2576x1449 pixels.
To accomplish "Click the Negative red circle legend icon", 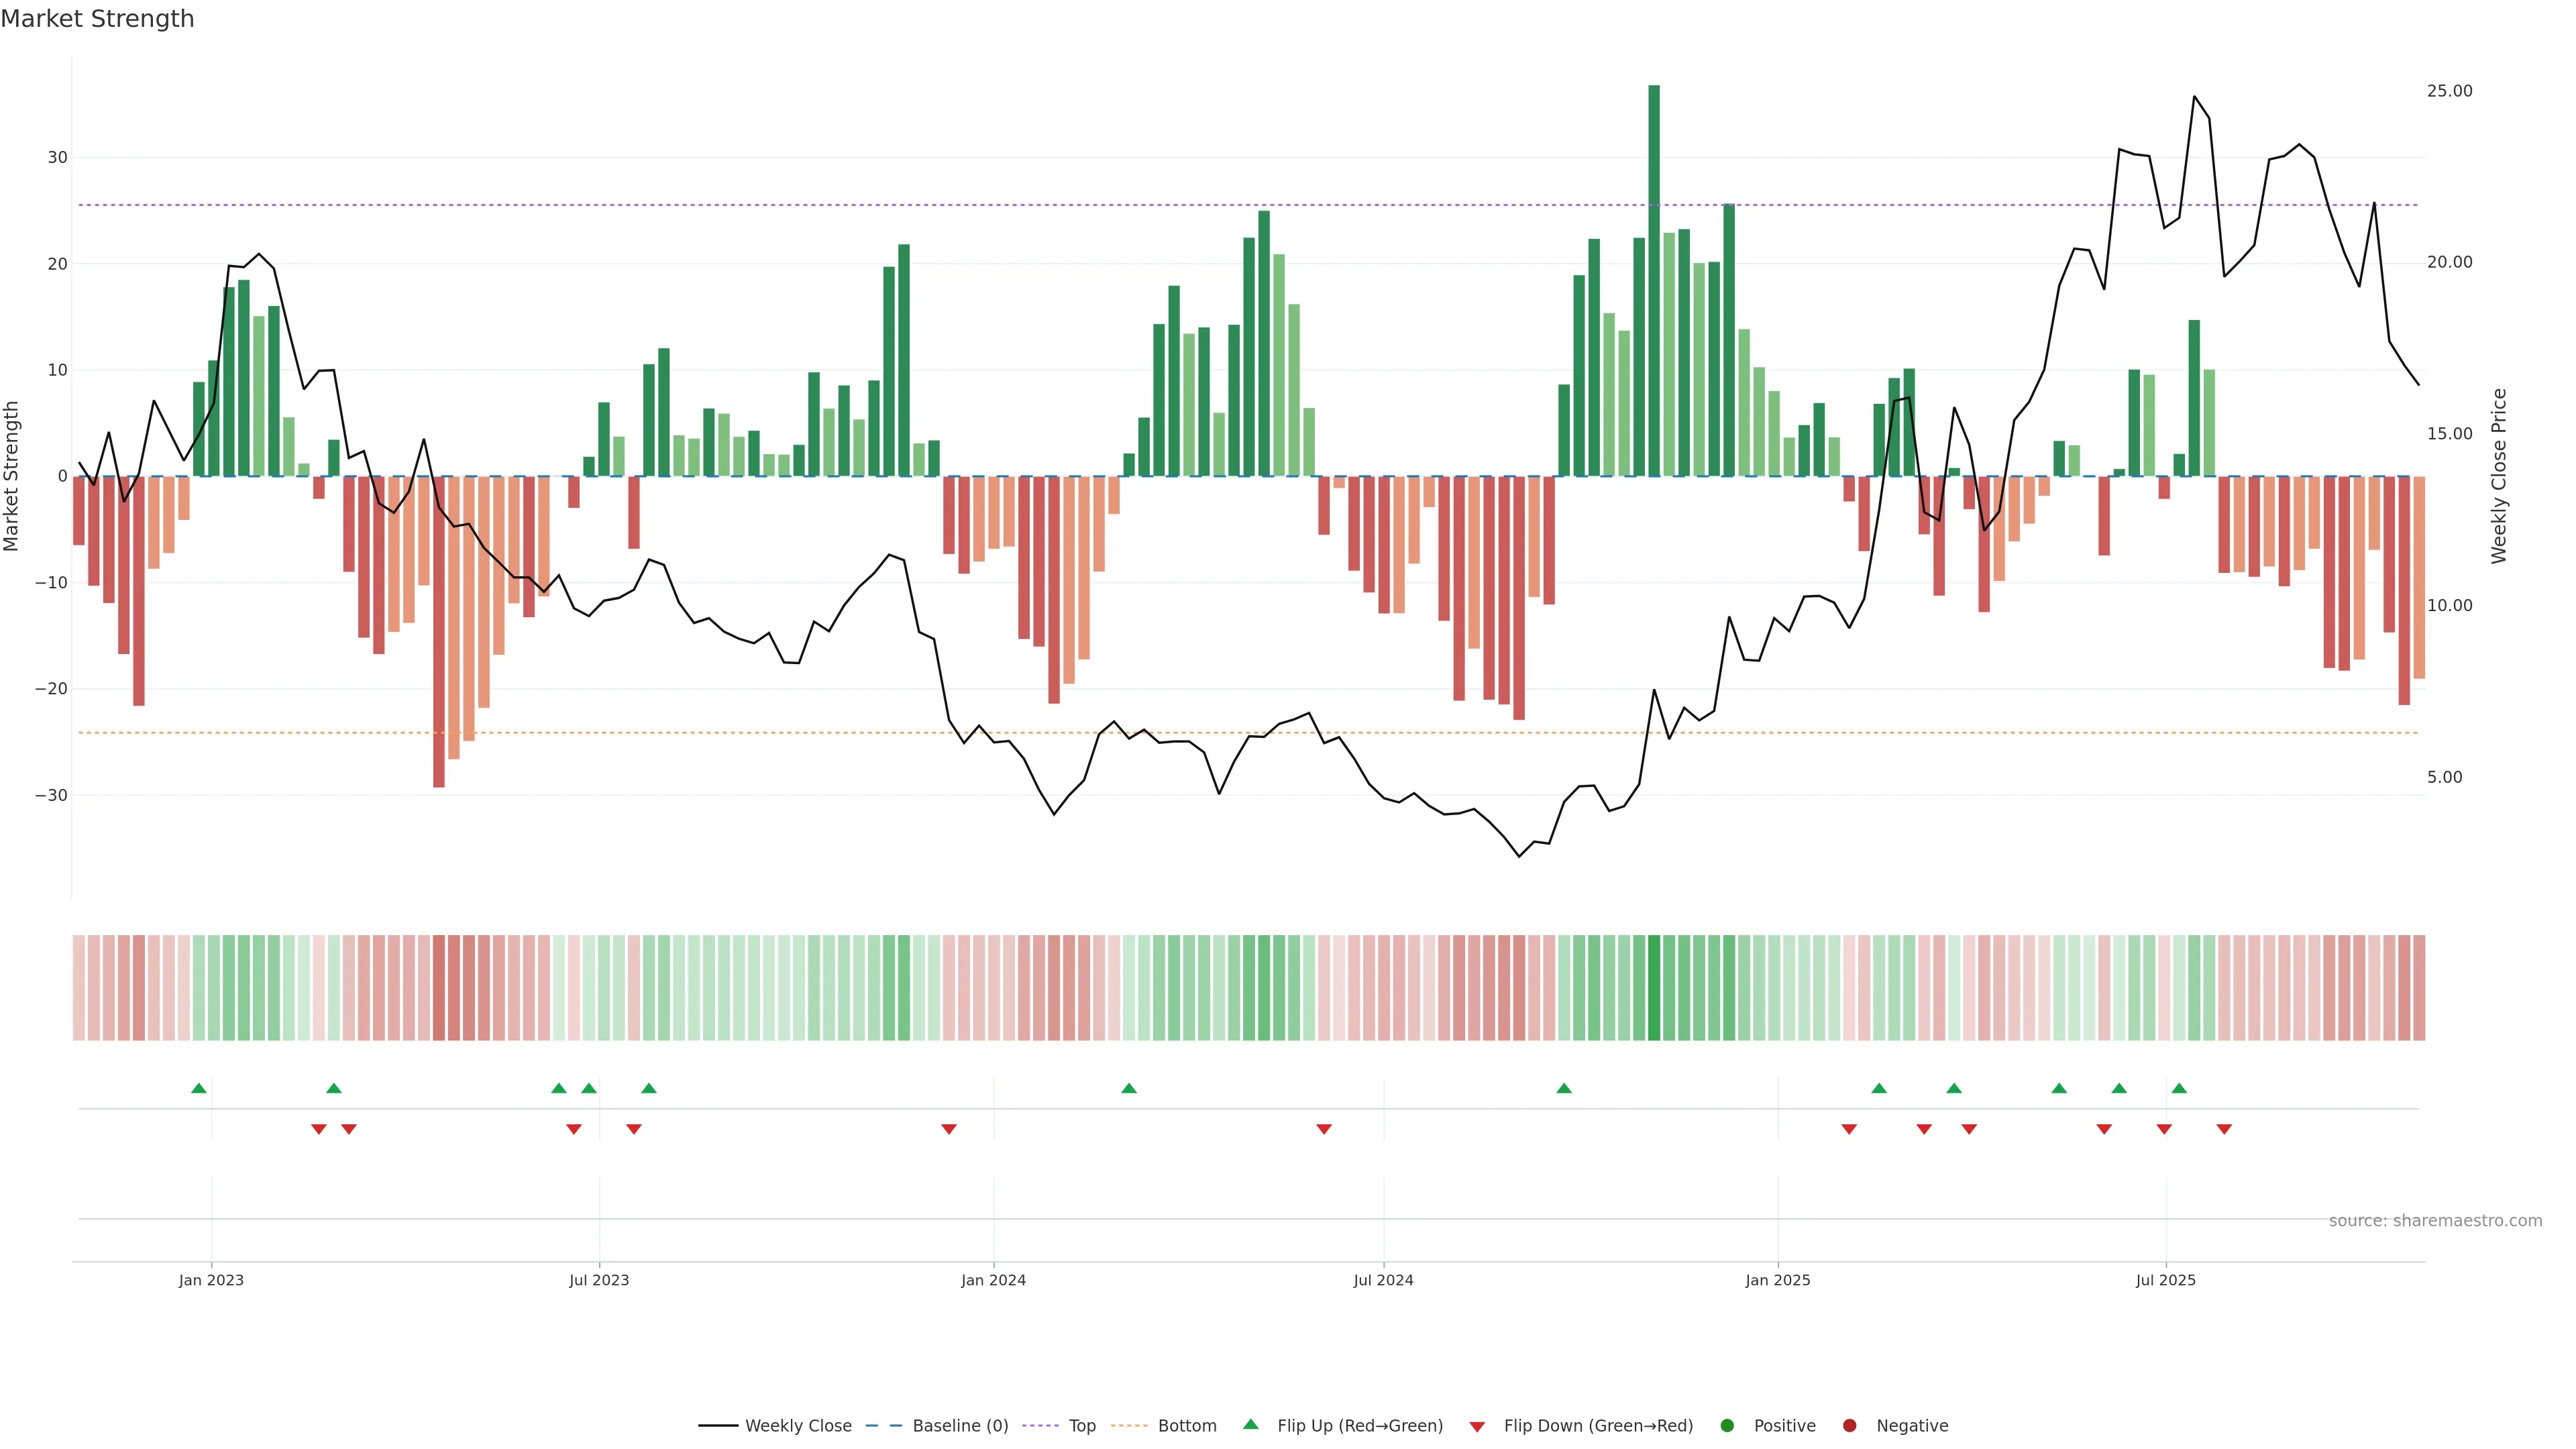I will (x=1849, y=1426).
